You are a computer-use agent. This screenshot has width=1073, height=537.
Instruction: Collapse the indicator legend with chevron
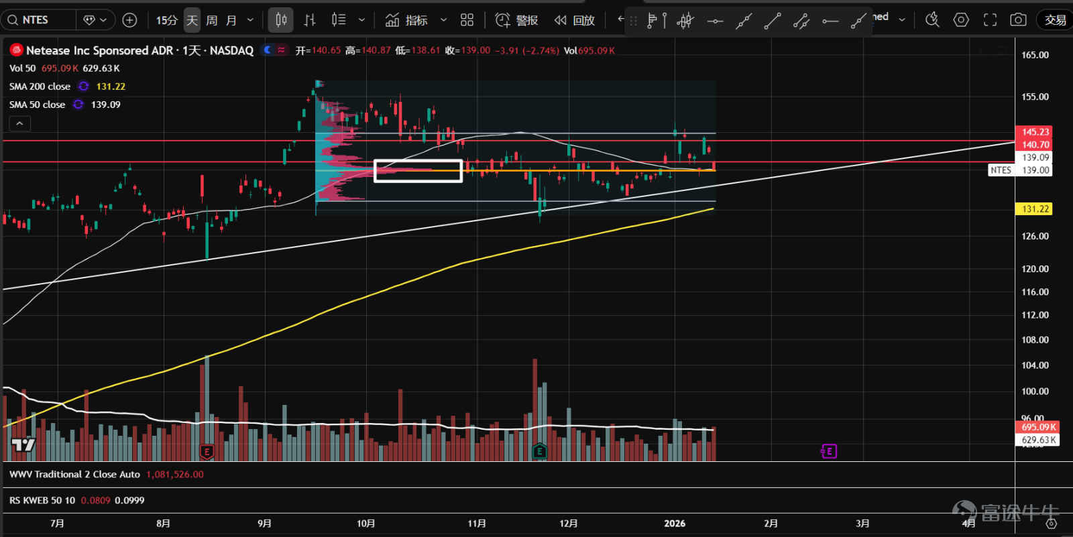[19, 123]
